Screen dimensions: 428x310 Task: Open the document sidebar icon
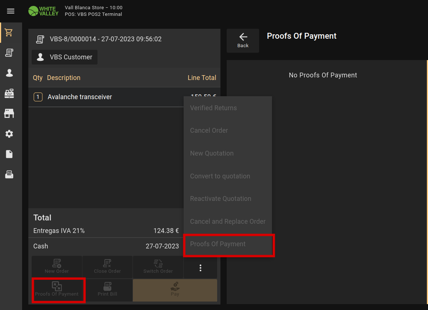coord(9,154)
